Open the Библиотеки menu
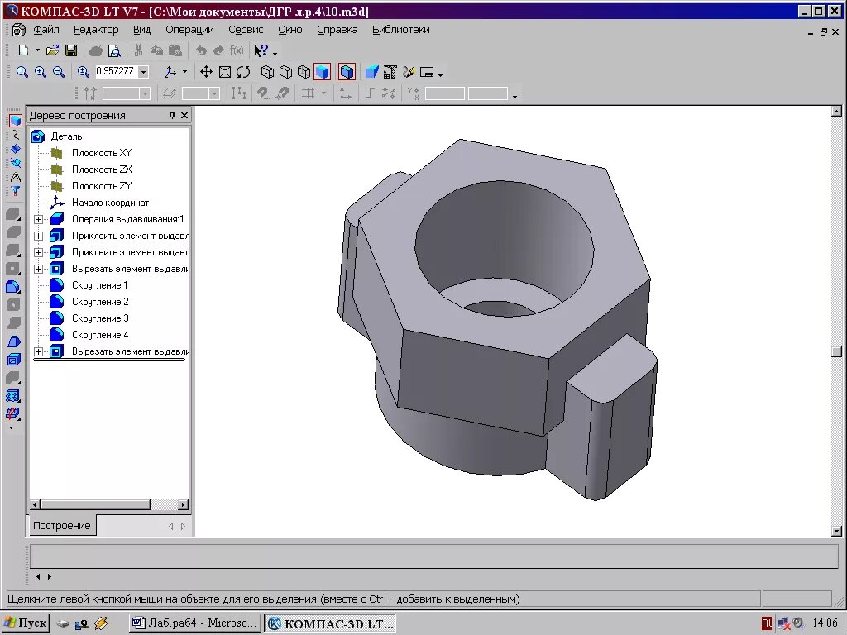 pyautogui.click(x=401, y=30)
